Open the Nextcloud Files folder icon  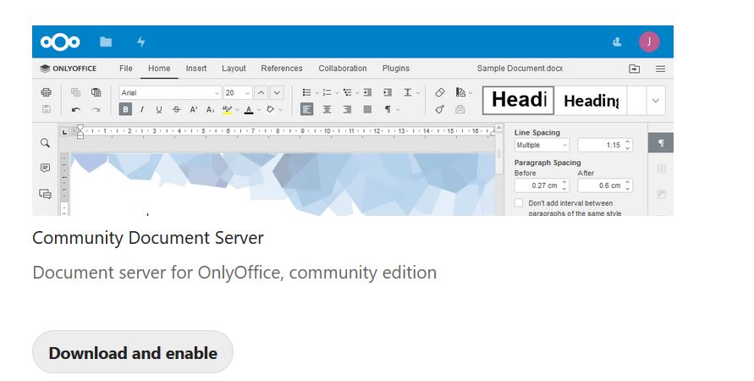106,41
